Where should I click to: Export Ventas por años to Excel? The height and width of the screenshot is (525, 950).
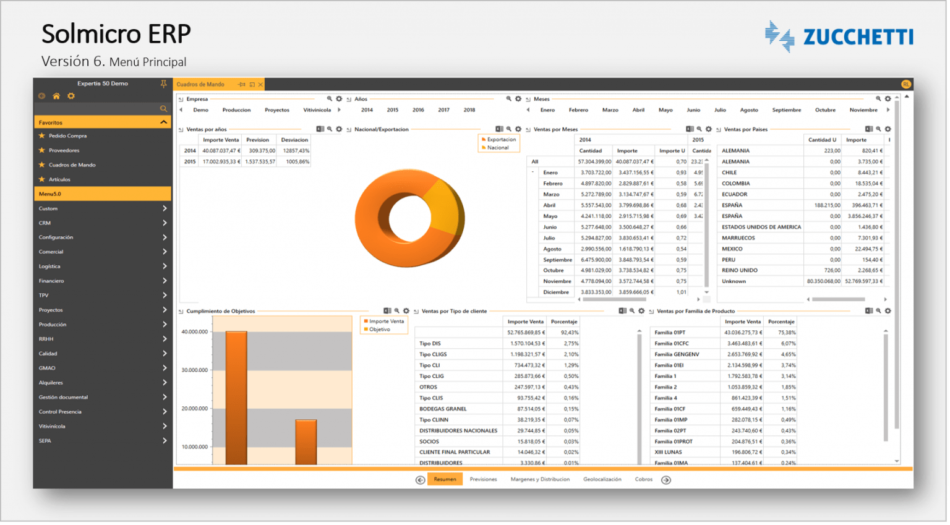(x=320, y=130)
